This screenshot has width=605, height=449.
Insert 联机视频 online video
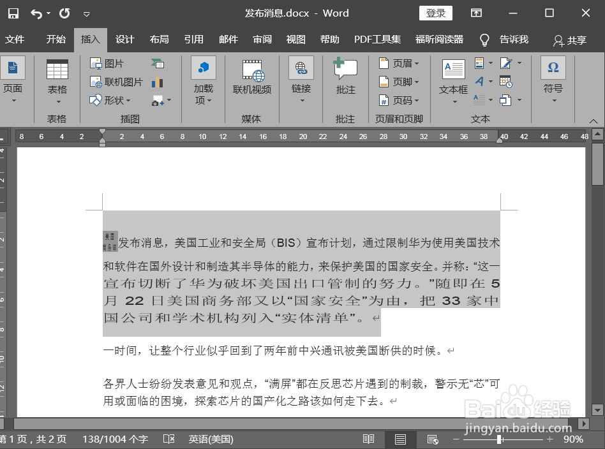tap(252, 77)
